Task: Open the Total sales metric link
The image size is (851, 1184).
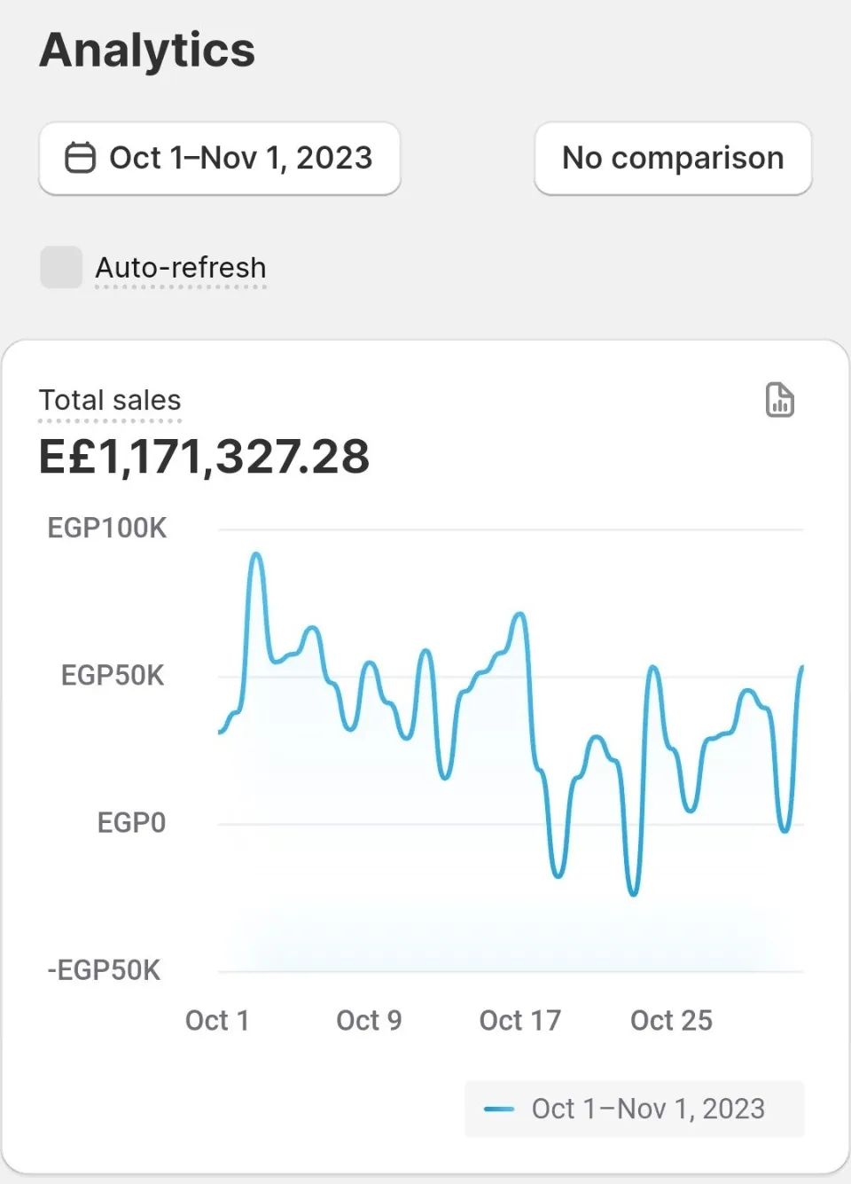Action: click(110, 400)
